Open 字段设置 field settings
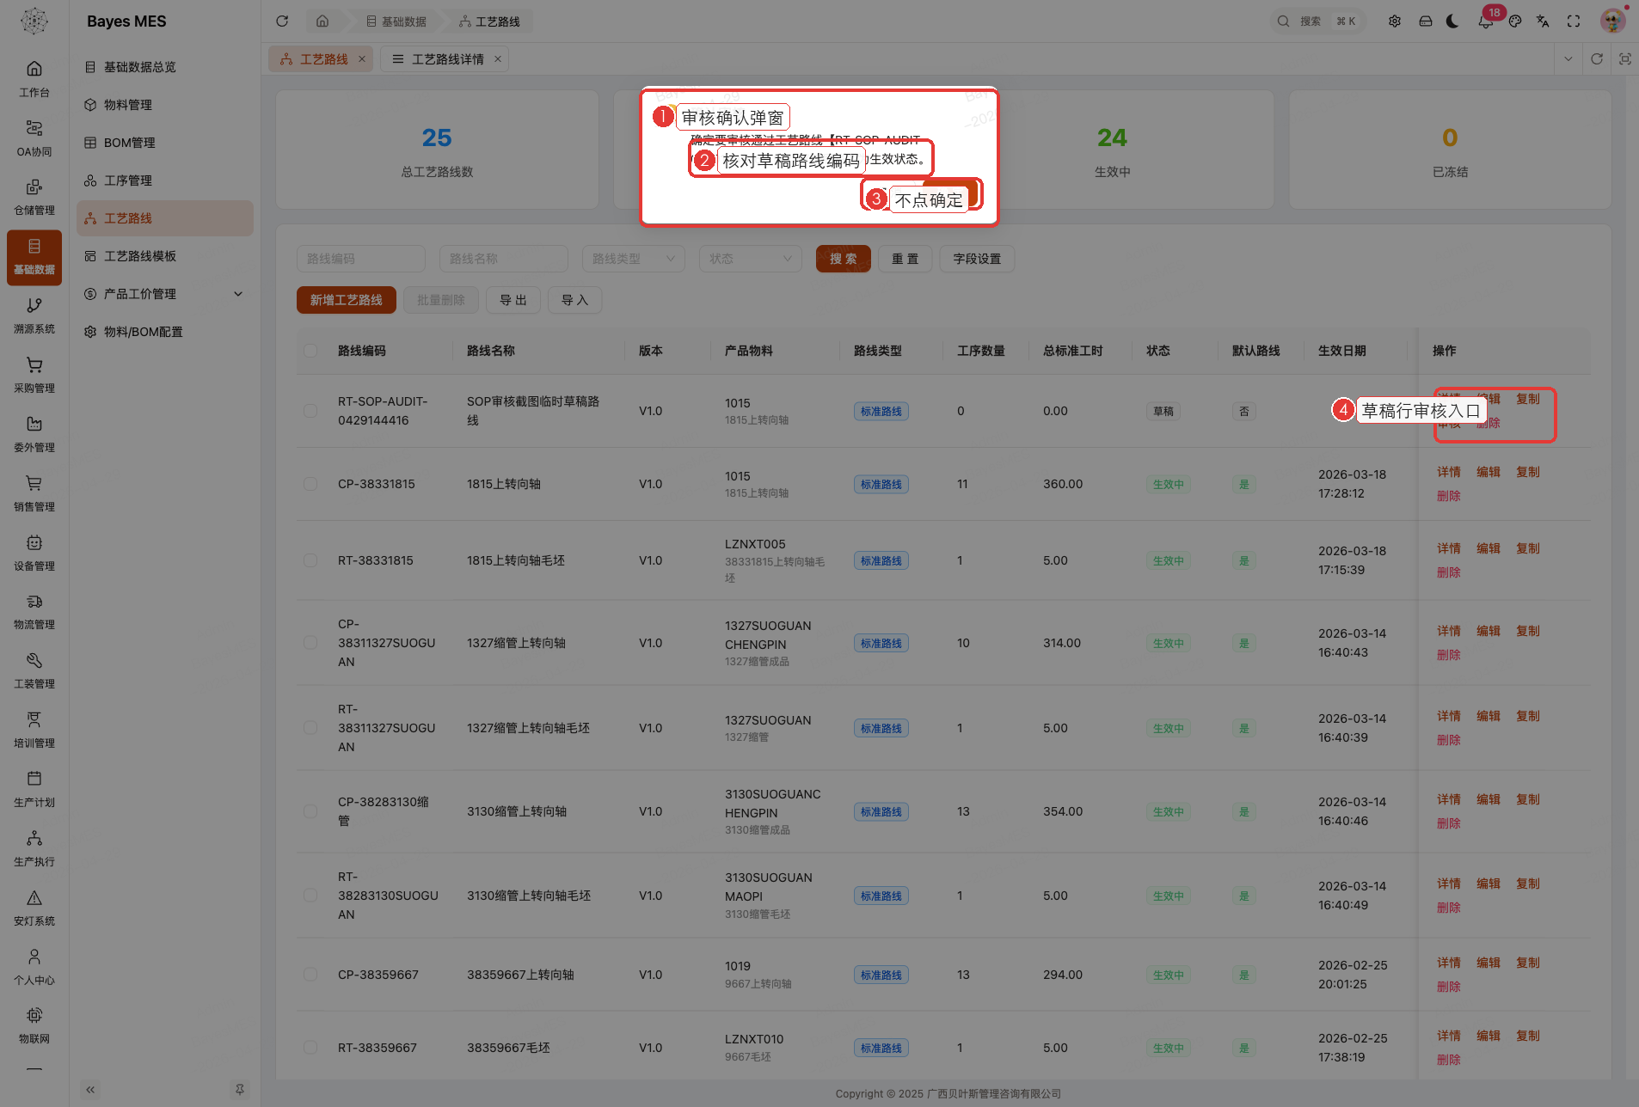 tap(977, 259)
